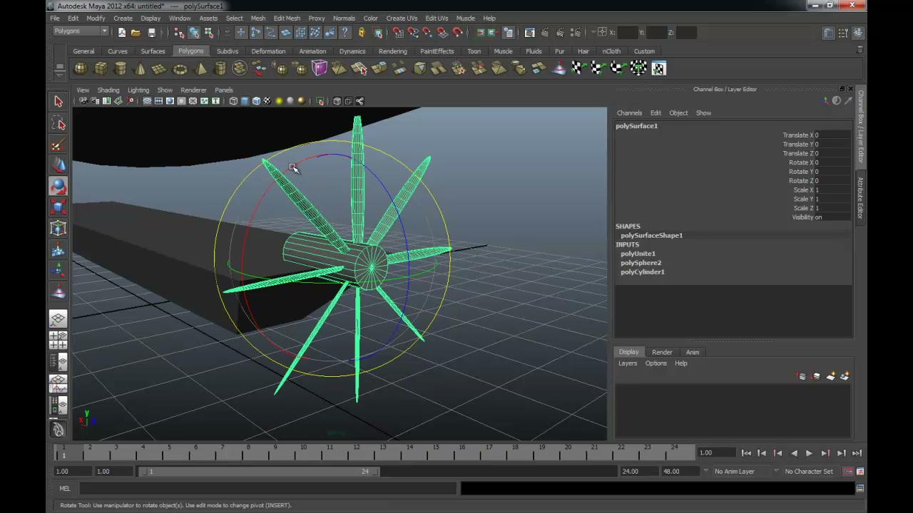Toggle textured display checker in viewport
The image size is (913, 513).
(x=267, y=101)
